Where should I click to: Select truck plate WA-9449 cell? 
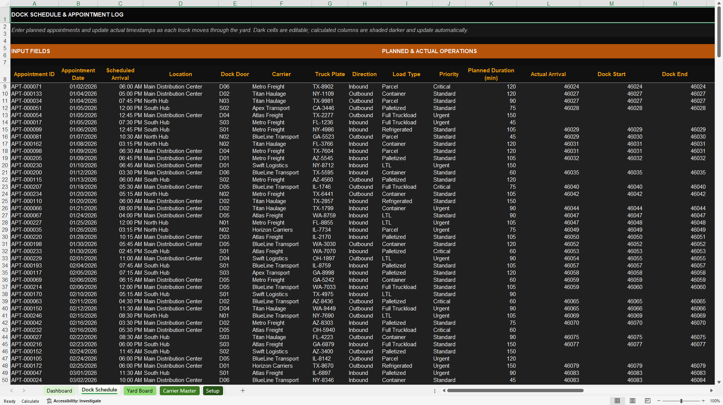tap(330, 309)
